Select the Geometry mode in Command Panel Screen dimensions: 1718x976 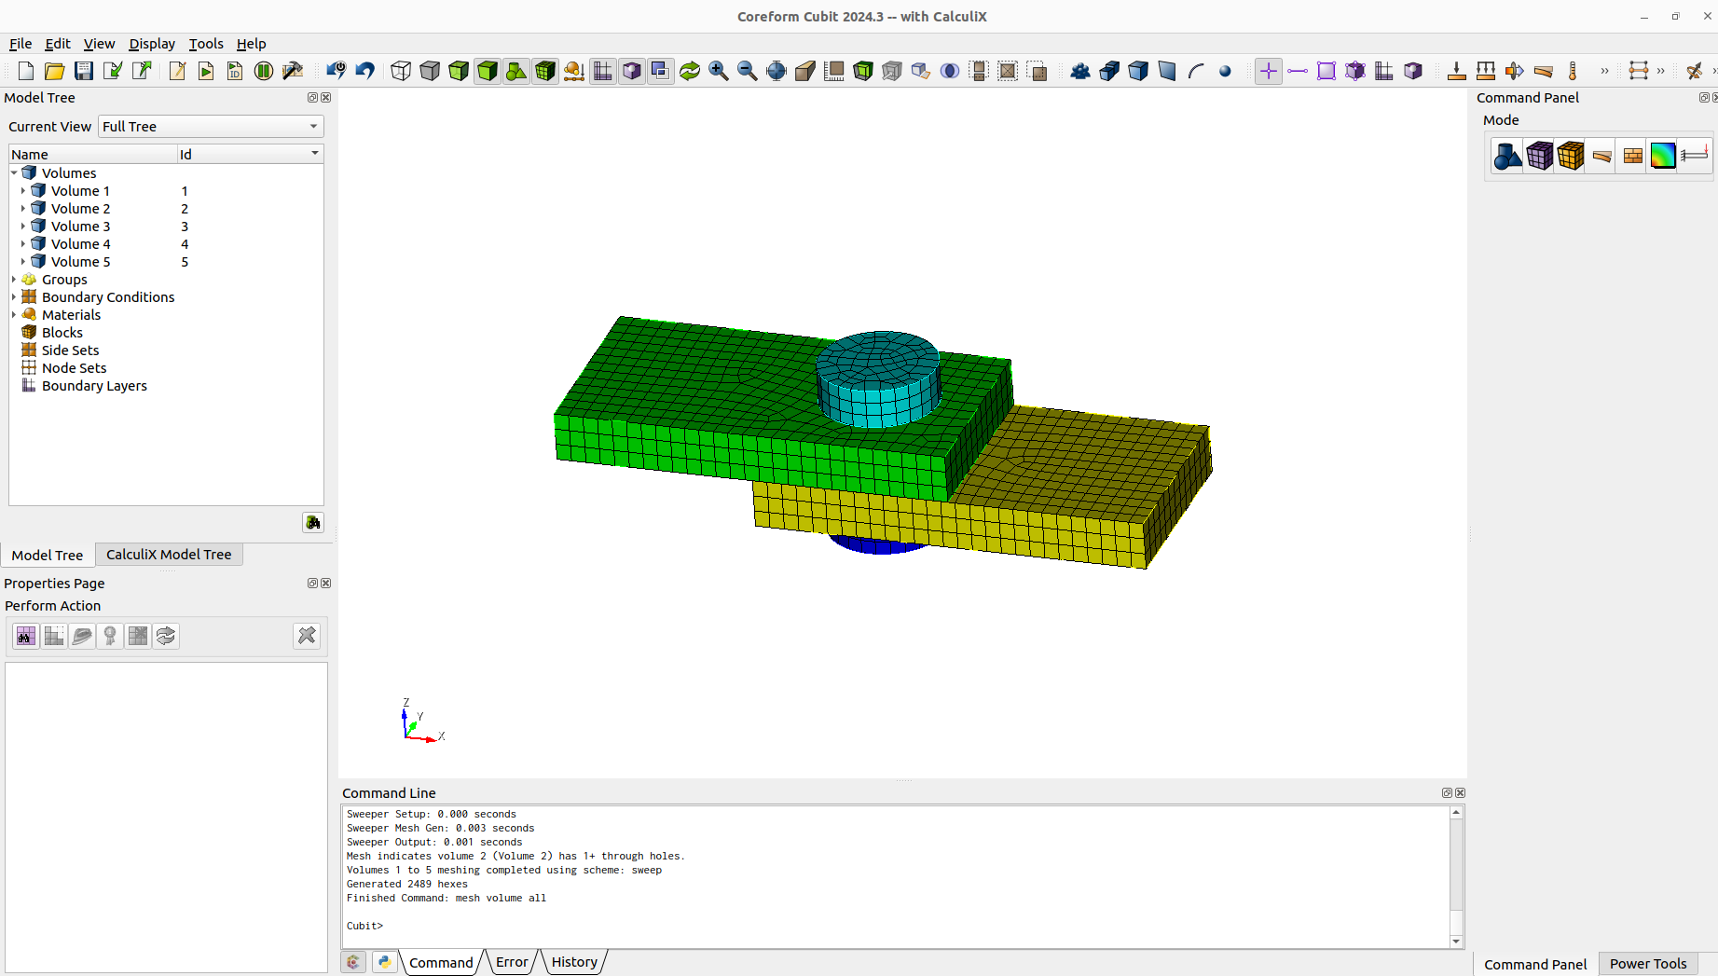[x=1506, y=156]
